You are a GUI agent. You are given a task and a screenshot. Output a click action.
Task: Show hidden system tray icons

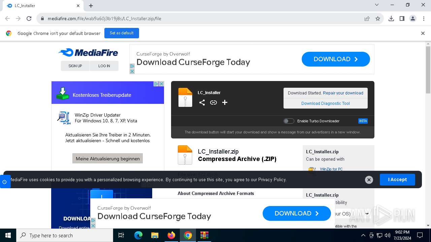coord(363,235)
